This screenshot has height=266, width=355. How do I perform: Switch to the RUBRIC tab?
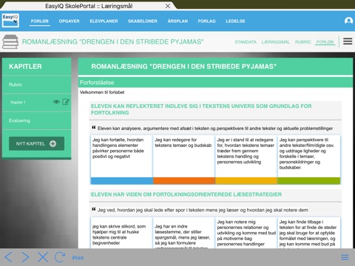303,42
